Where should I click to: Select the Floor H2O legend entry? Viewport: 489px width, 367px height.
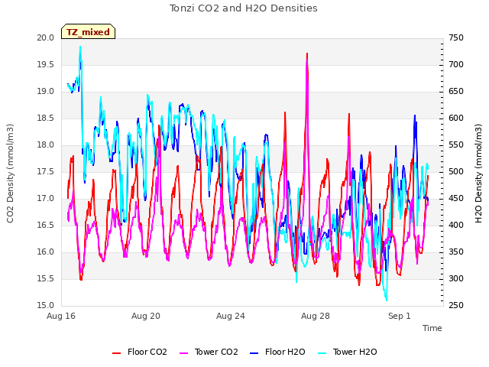coord(277,352)
